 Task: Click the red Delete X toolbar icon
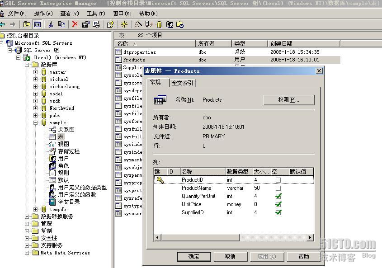[x=75, y=24]
